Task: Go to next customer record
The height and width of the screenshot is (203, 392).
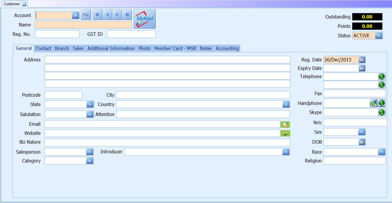Action: coord(117,15)
